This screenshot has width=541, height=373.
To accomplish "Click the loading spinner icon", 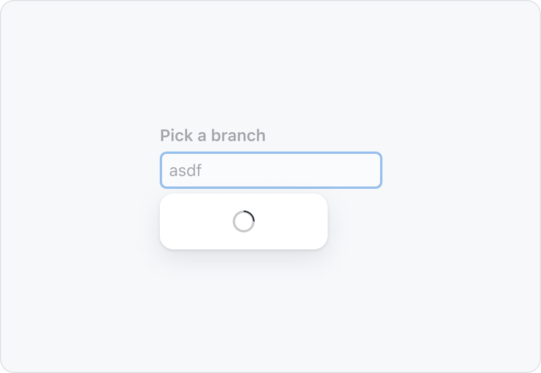I will pos(244,221).
